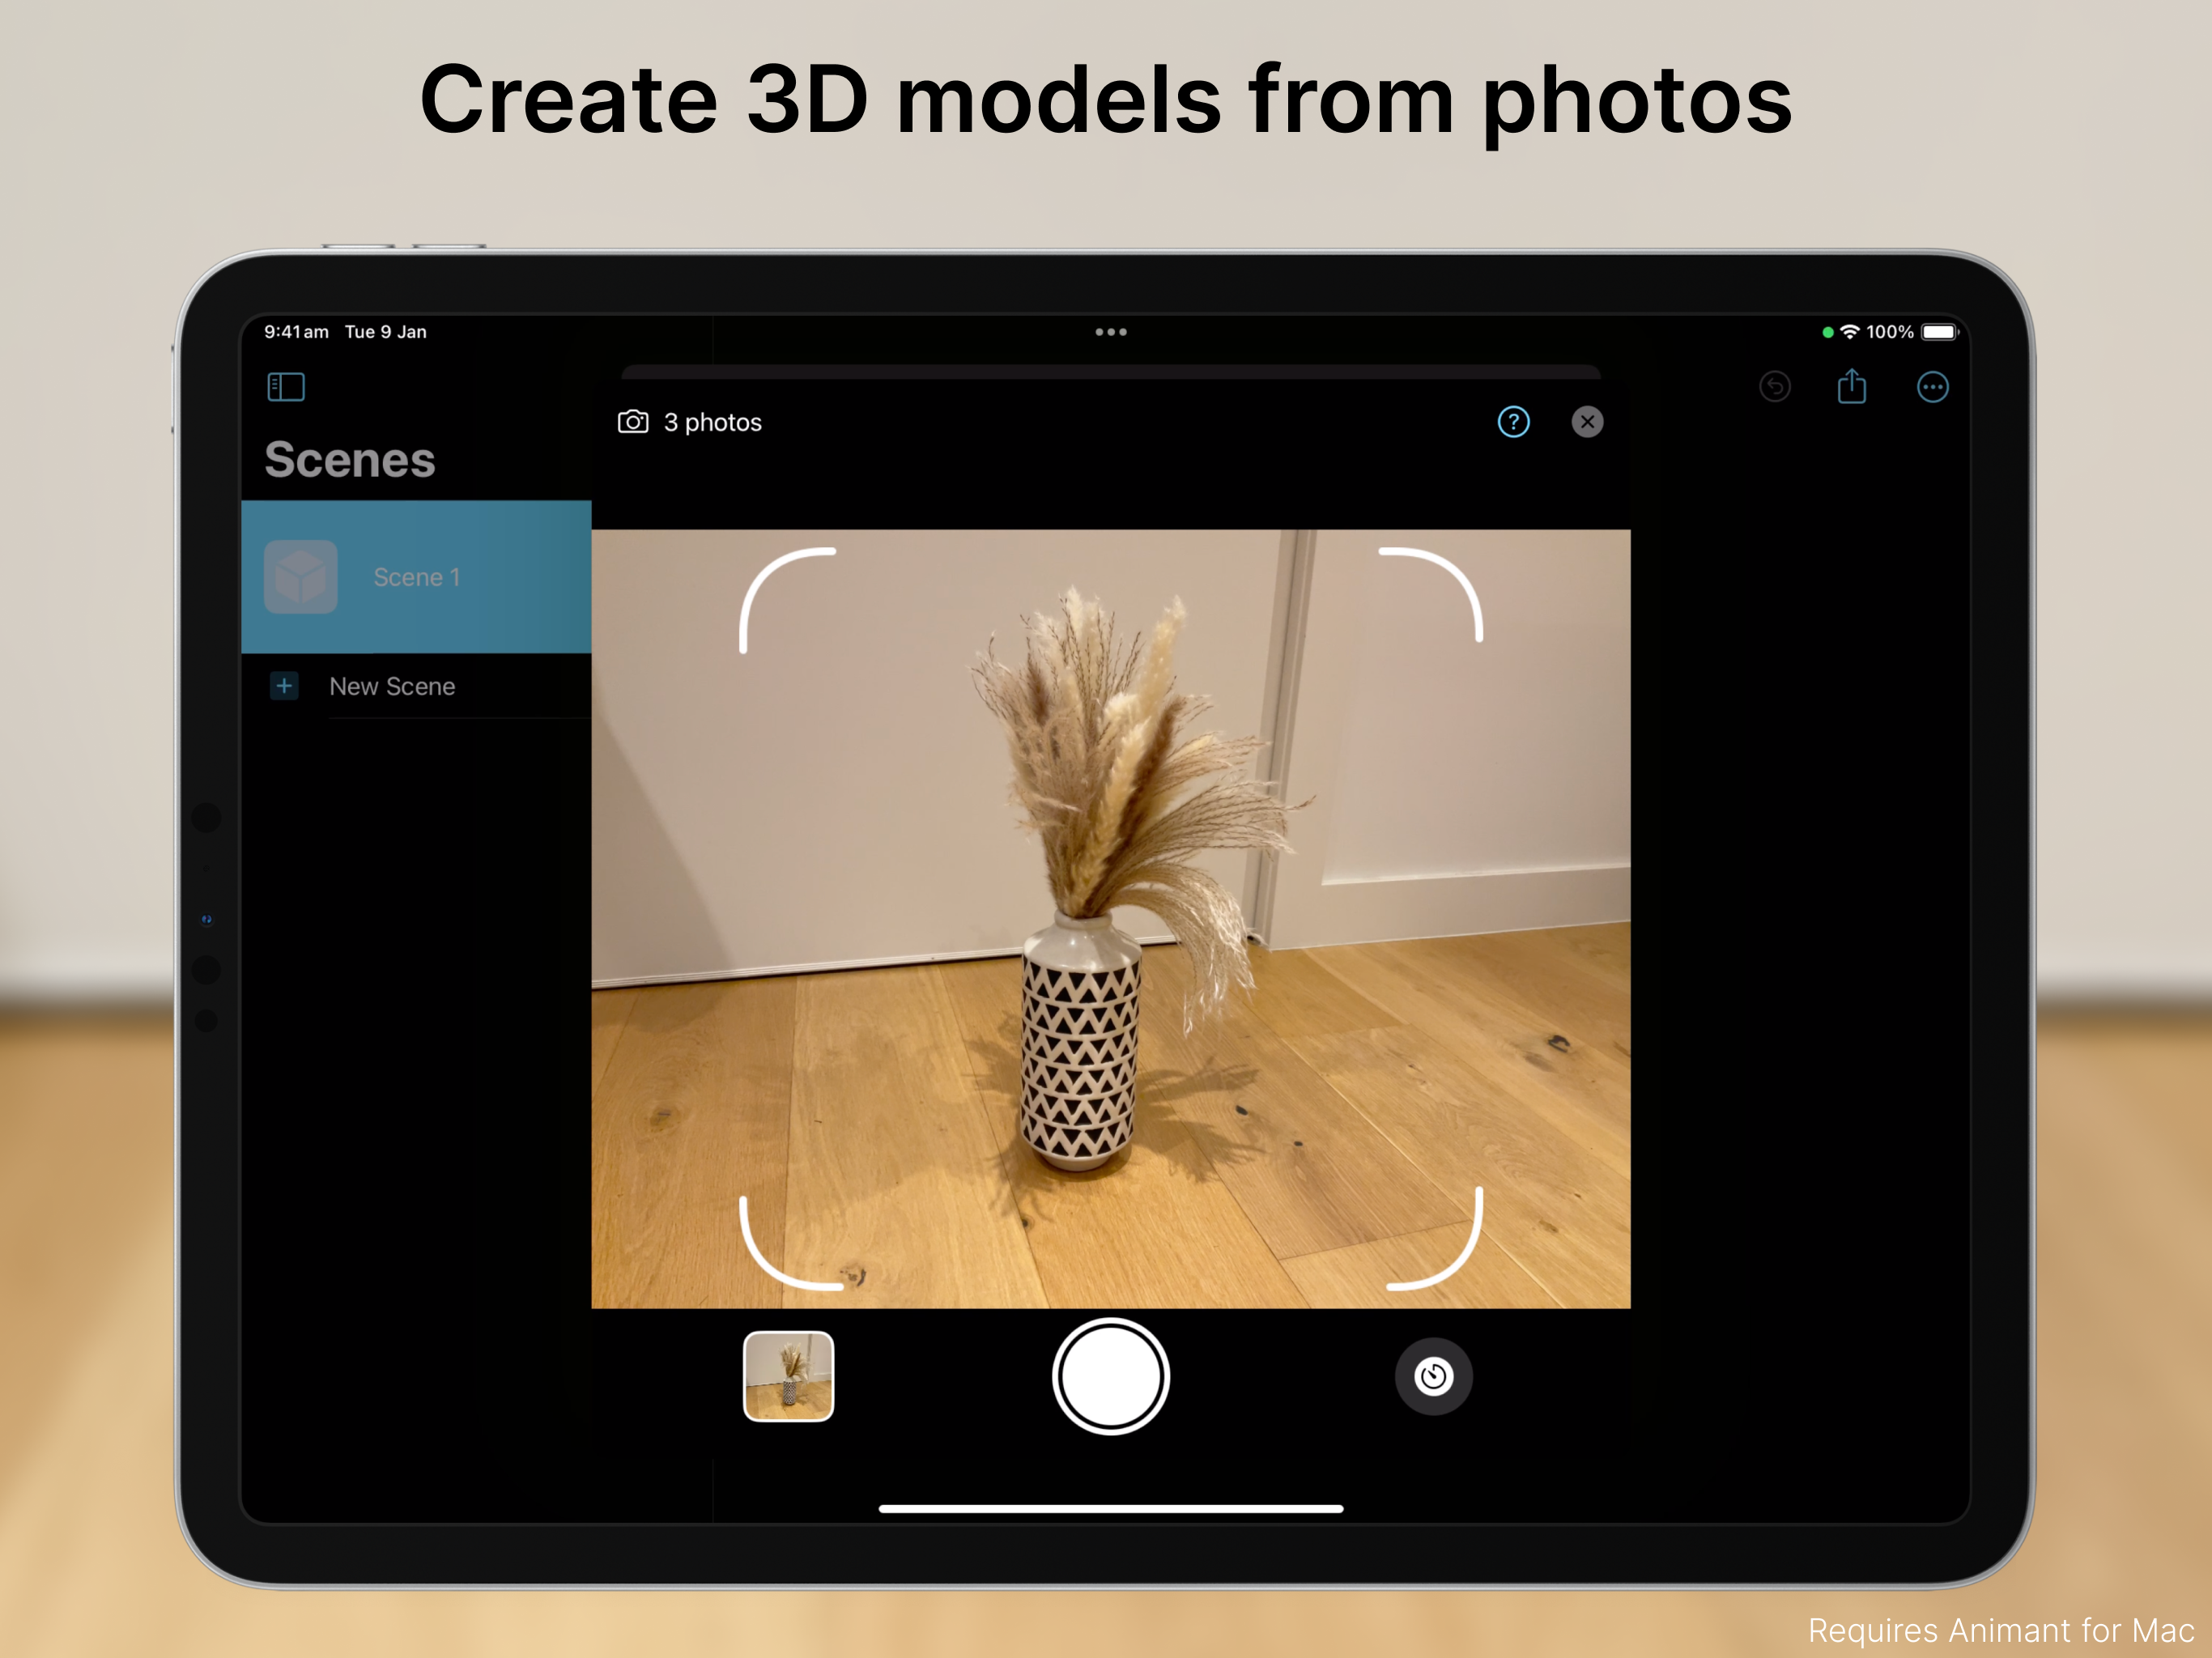Open the more options ellipsis menu
The width and height of the screenshot is (2212, 1658).
pyautogui.click(x=1932, y=387)
